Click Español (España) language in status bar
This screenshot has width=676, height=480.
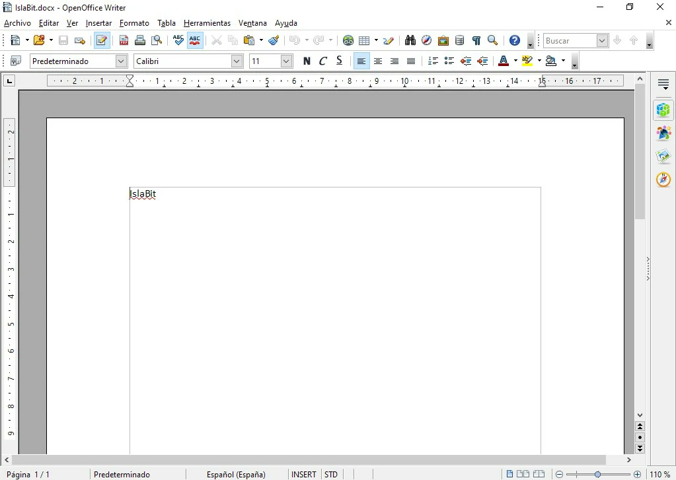point(236,475)
